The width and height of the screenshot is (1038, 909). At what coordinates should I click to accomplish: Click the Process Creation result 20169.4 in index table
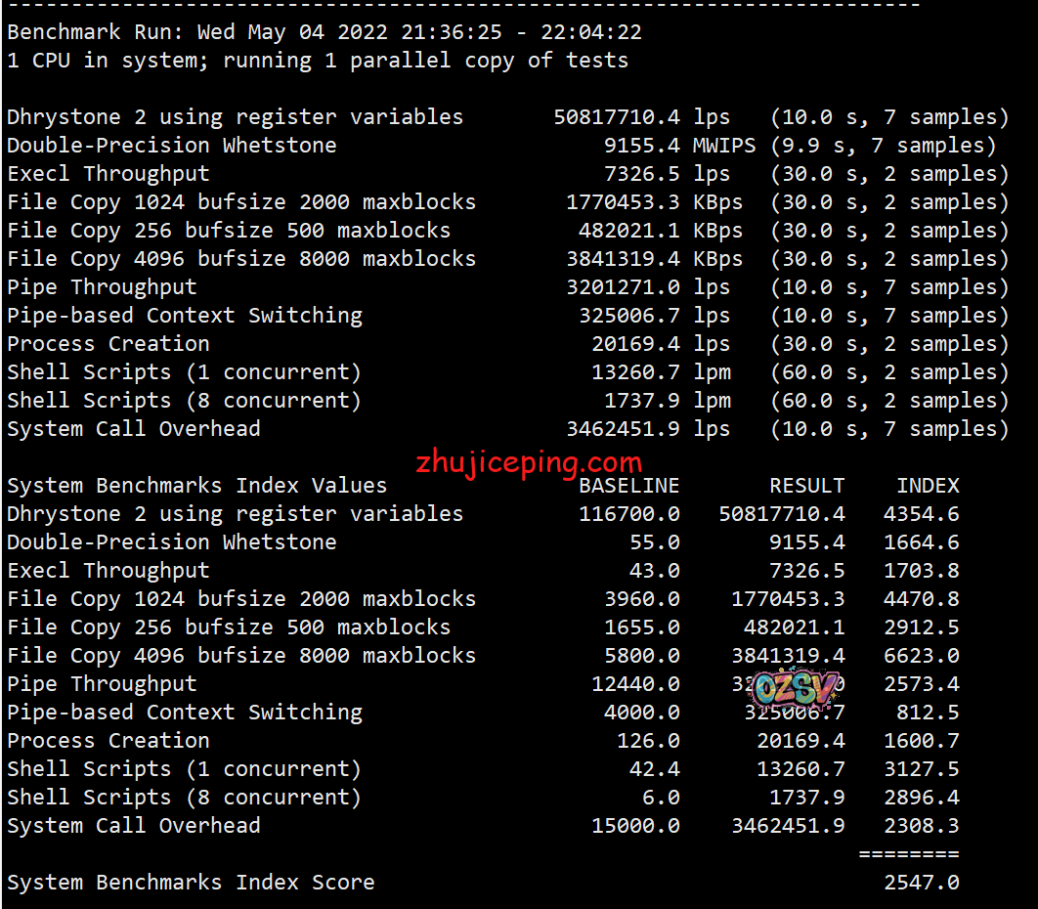click(x=800, y=741)
